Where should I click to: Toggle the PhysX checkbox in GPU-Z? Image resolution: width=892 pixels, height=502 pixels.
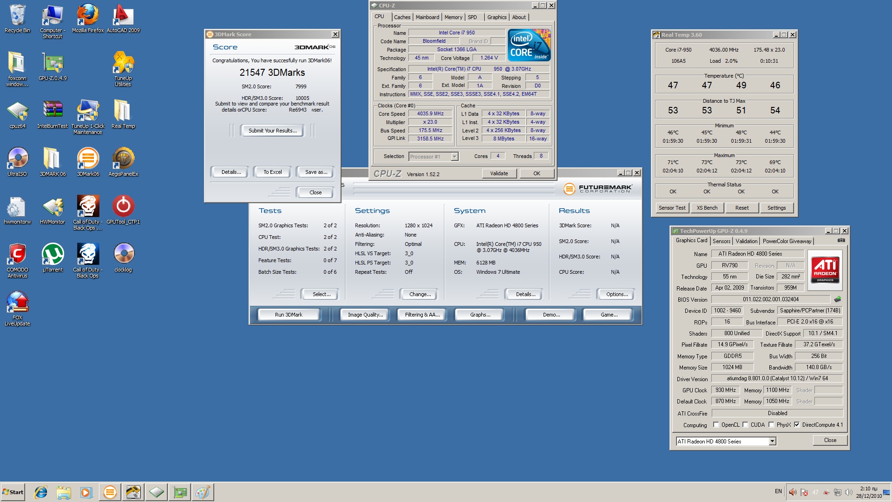[771, 425]
